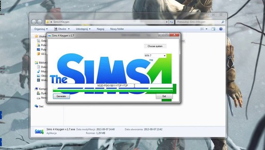Click the green progress bar in the keygen
Image resolution: width=265 pixels, height=150 pixels.
(x=113, y=91)
